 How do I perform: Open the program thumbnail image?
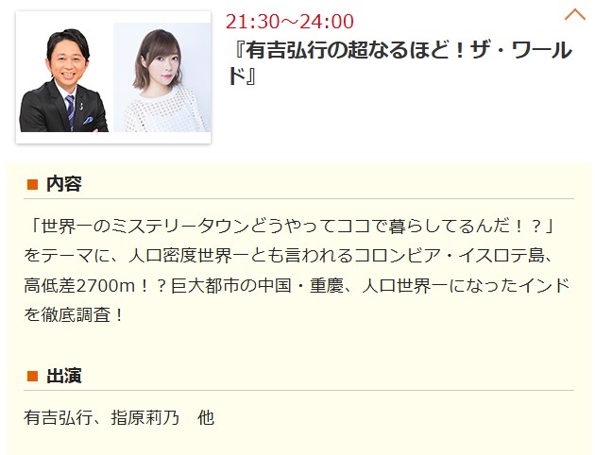point(113,77)
